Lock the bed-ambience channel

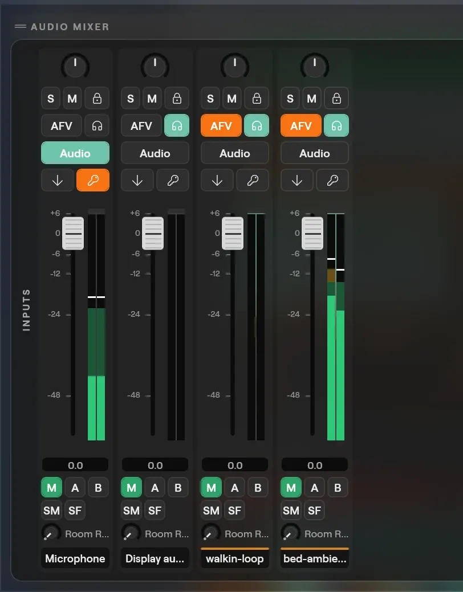(x=336, y=99)
